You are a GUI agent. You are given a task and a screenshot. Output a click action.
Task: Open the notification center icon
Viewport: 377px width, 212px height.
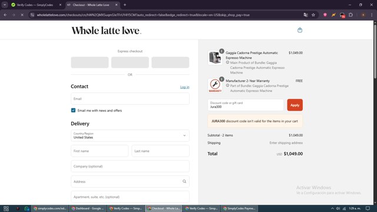368,208
